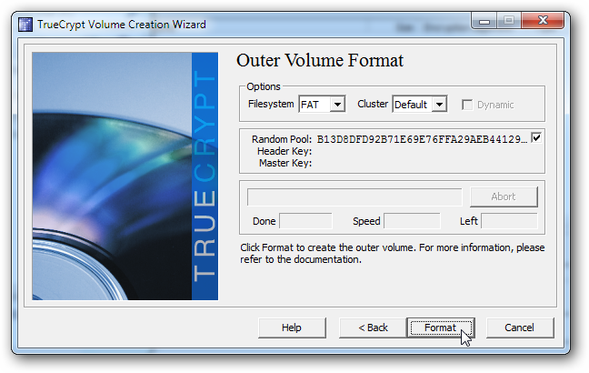Go back with the < Back button

[373, 328]
